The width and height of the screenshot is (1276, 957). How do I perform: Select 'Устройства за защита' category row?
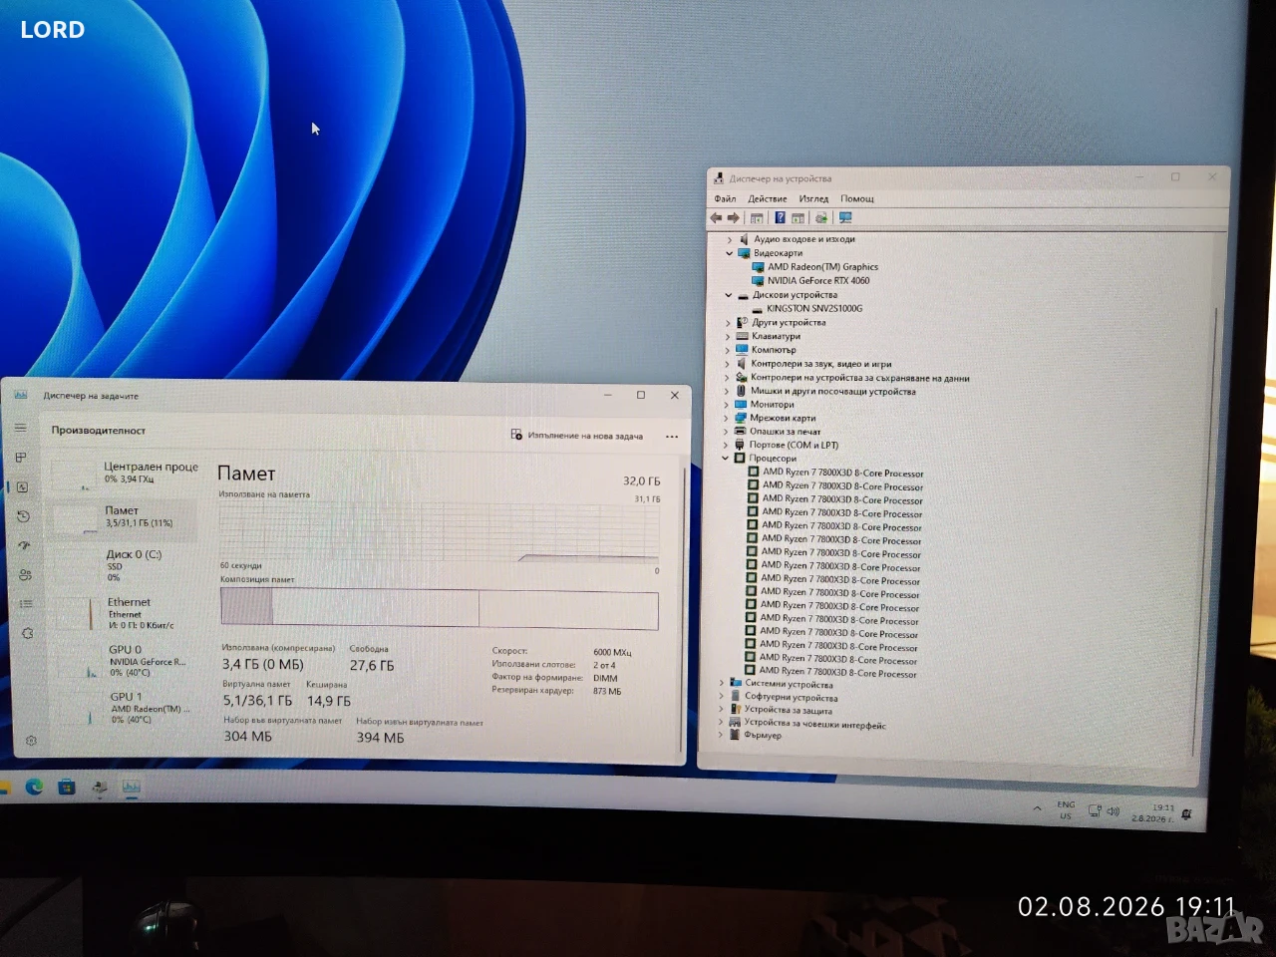[x=788, y=710]
